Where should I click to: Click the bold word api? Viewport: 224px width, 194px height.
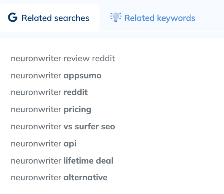click(x=70, y=144)
